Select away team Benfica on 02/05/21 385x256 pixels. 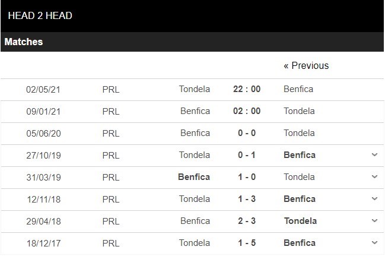point(298,89)
